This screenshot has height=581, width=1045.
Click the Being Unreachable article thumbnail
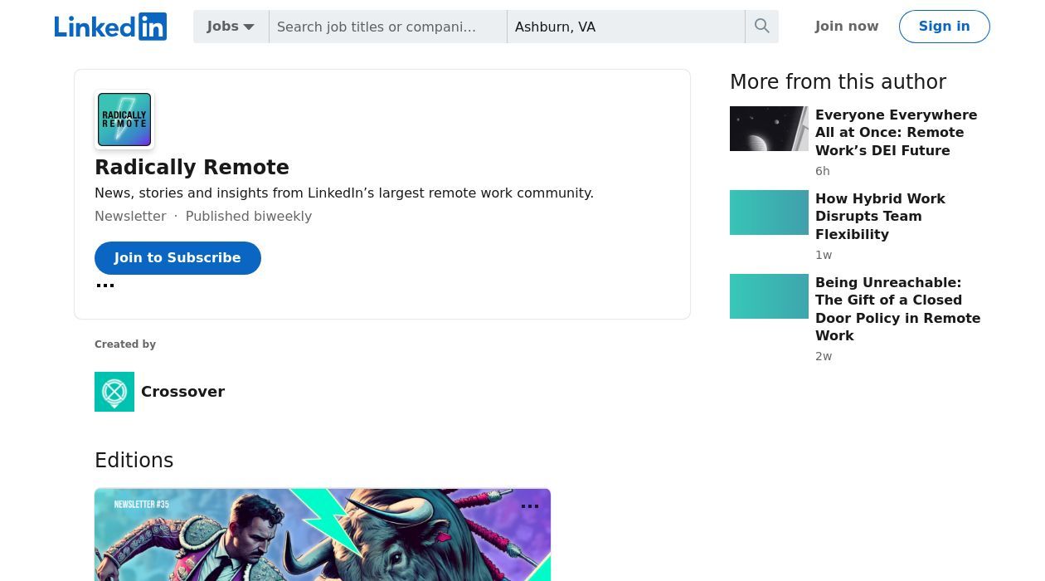click(769, 296)
